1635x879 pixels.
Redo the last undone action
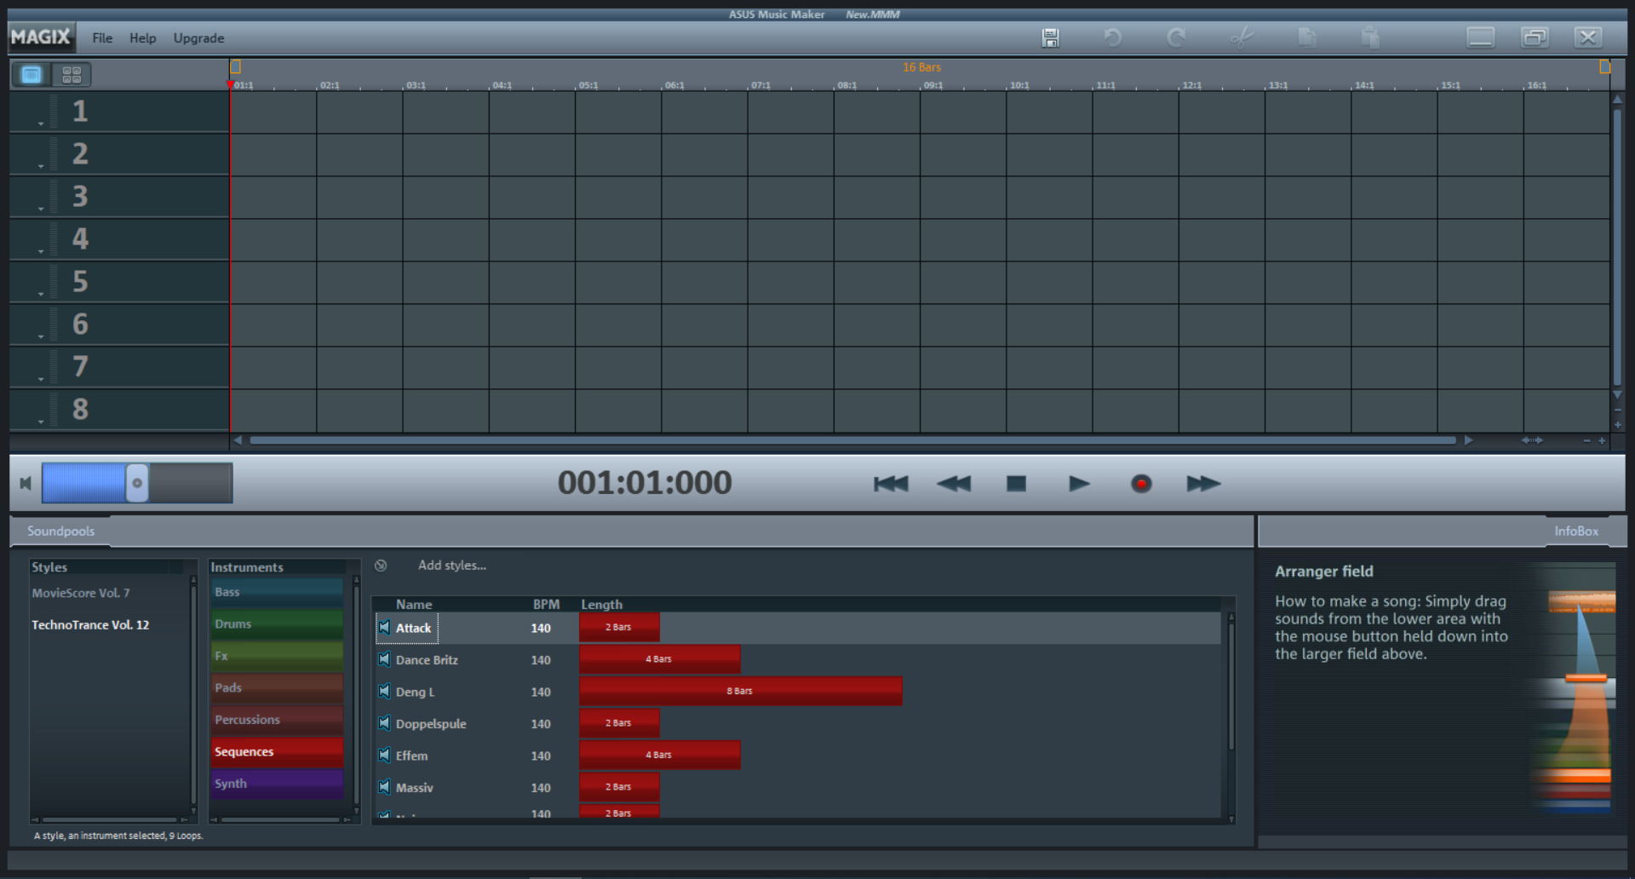coord(1176,37)
